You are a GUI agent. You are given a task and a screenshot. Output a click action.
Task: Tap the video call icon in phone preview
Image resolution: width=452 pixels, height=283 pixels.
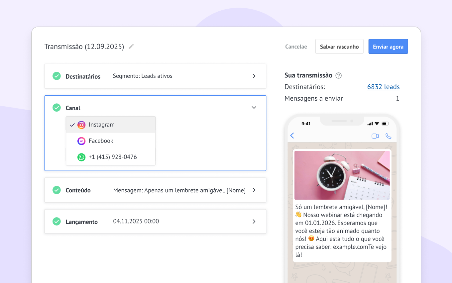tap(375, 136)
